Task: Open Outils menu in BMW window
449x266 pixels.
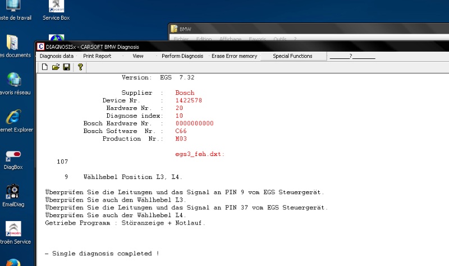Action: [x=280, y=39]
